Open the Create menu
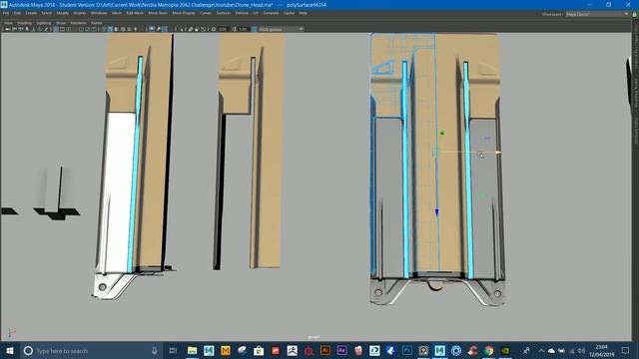Screen dimensions: 639x359 tap(31, 13)
